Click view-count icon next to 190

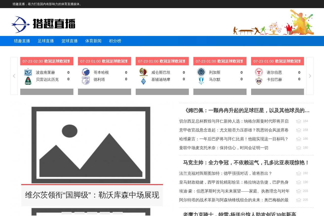point(299,182)
